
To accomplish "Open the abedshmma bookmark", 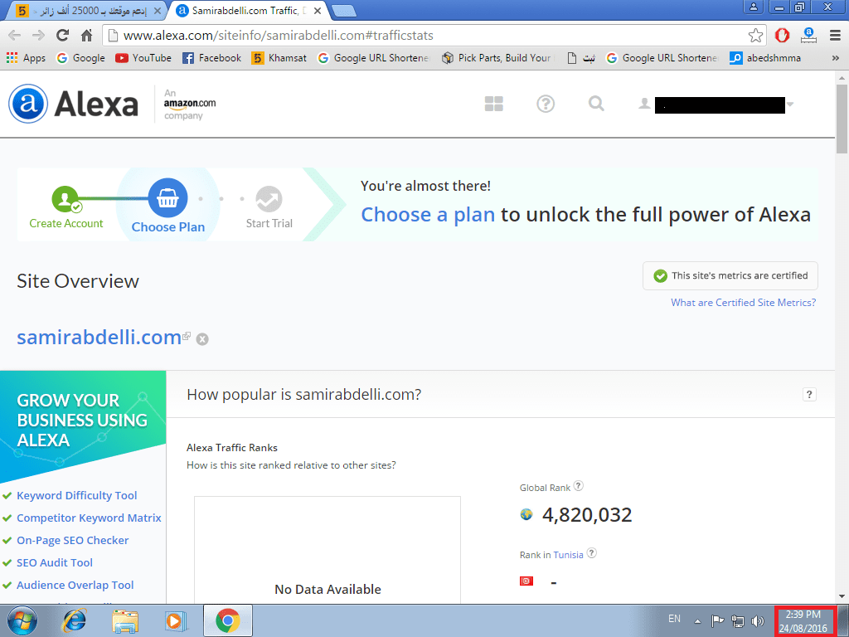I will (x=765, y=58).
